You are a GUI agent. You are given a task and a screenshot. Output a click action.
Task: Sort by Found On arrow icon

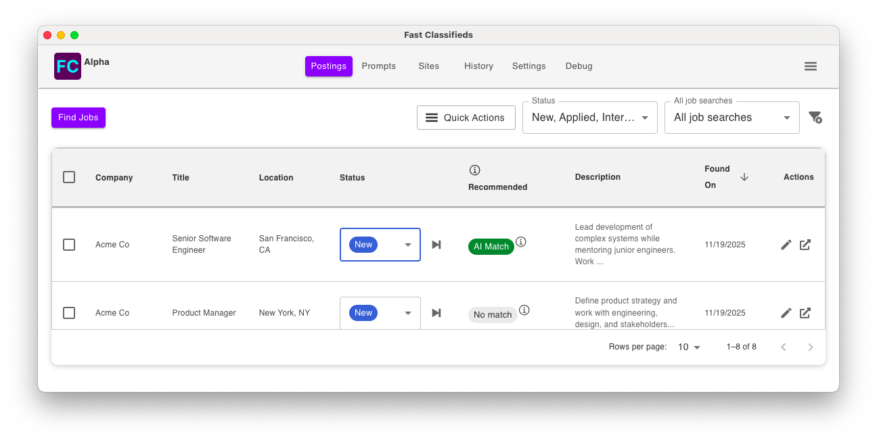[x=744, y=177]
